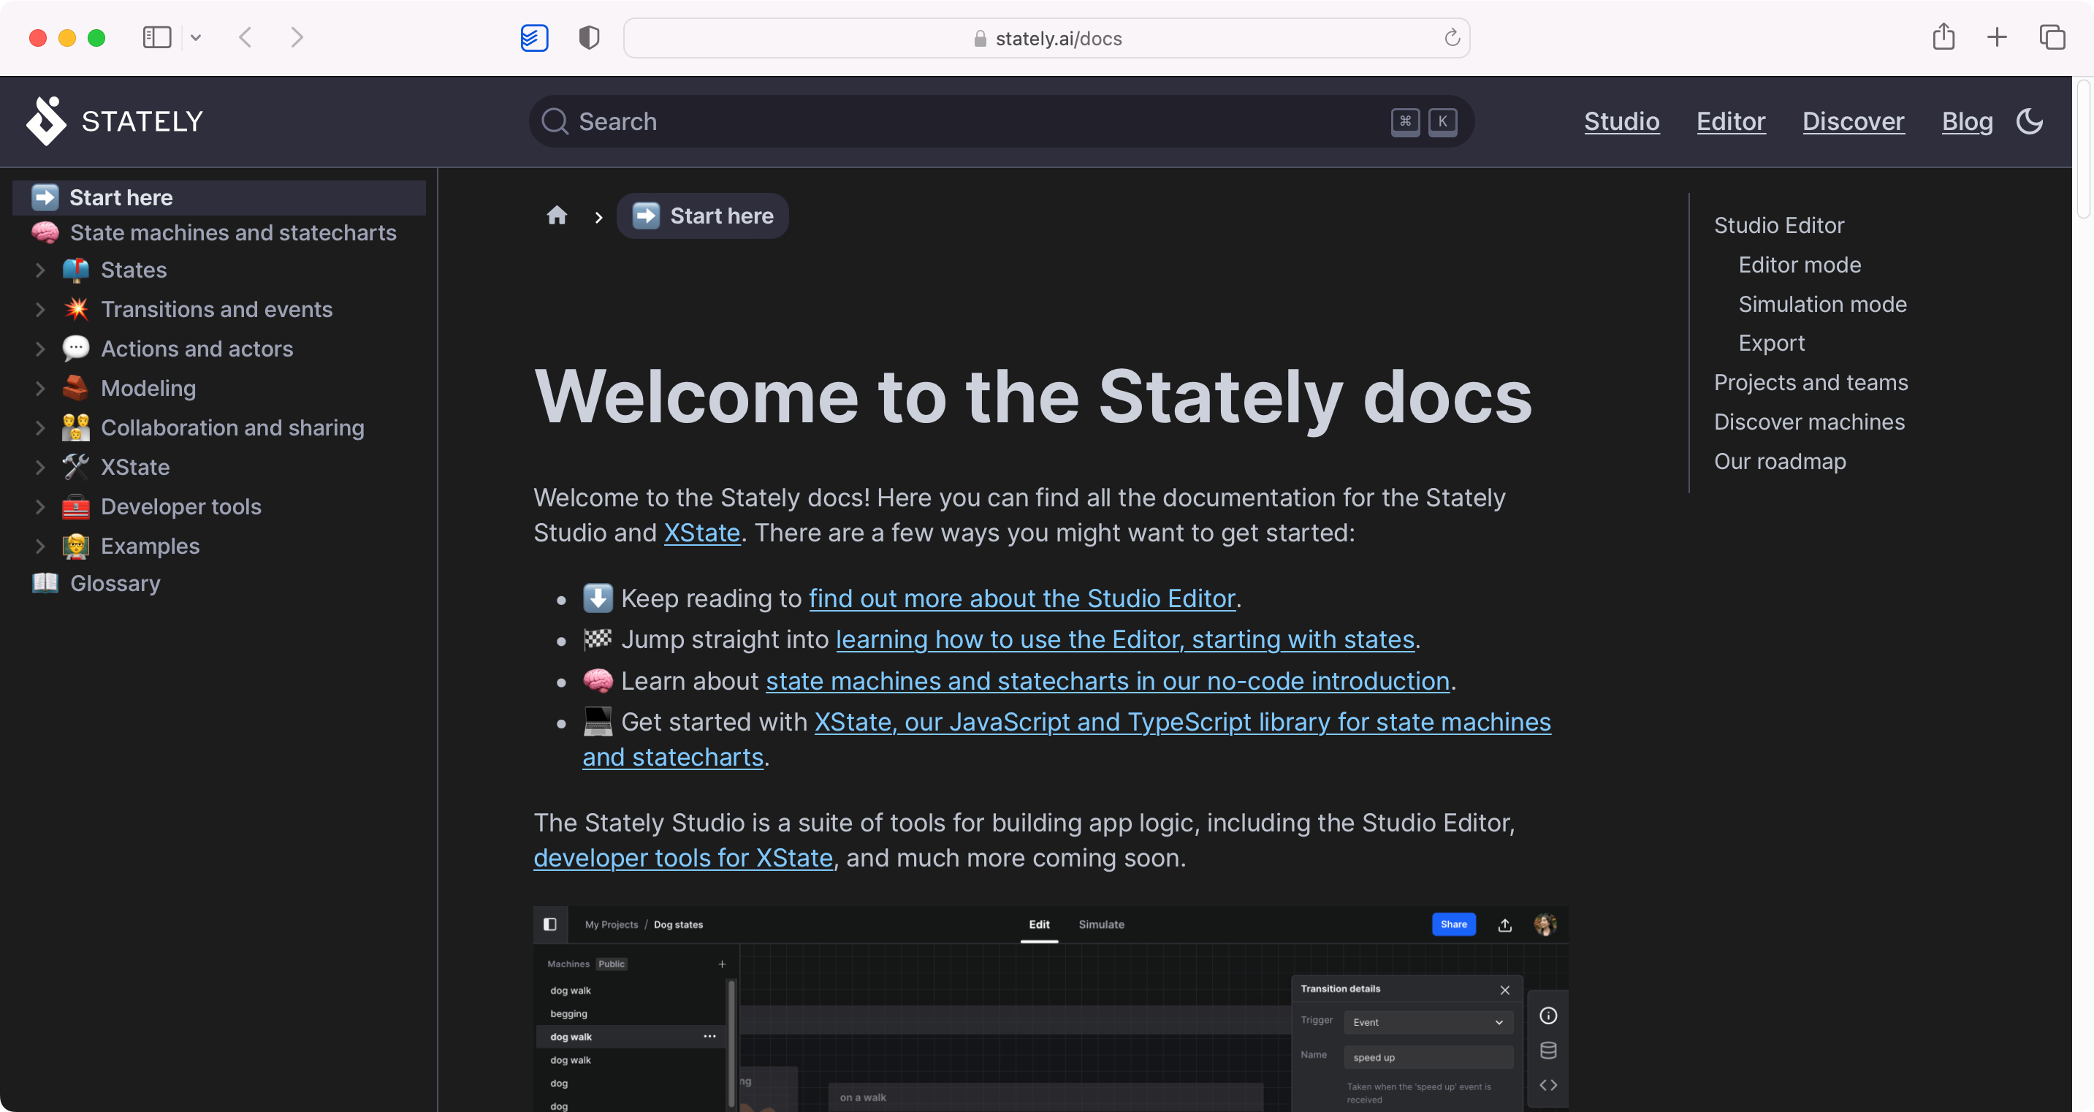Image resolution: width=2094 pixels, height=1112 pixels.
Task: Expand Transitions and events chevron
Action: point(39,309)
